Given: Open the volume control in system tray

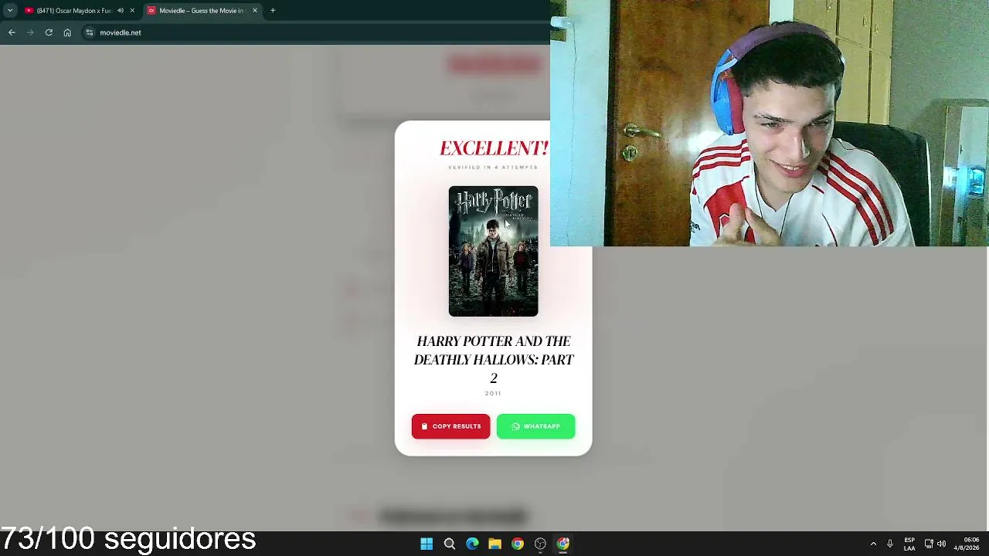Looking at the screenshot, I should point(941,544).
